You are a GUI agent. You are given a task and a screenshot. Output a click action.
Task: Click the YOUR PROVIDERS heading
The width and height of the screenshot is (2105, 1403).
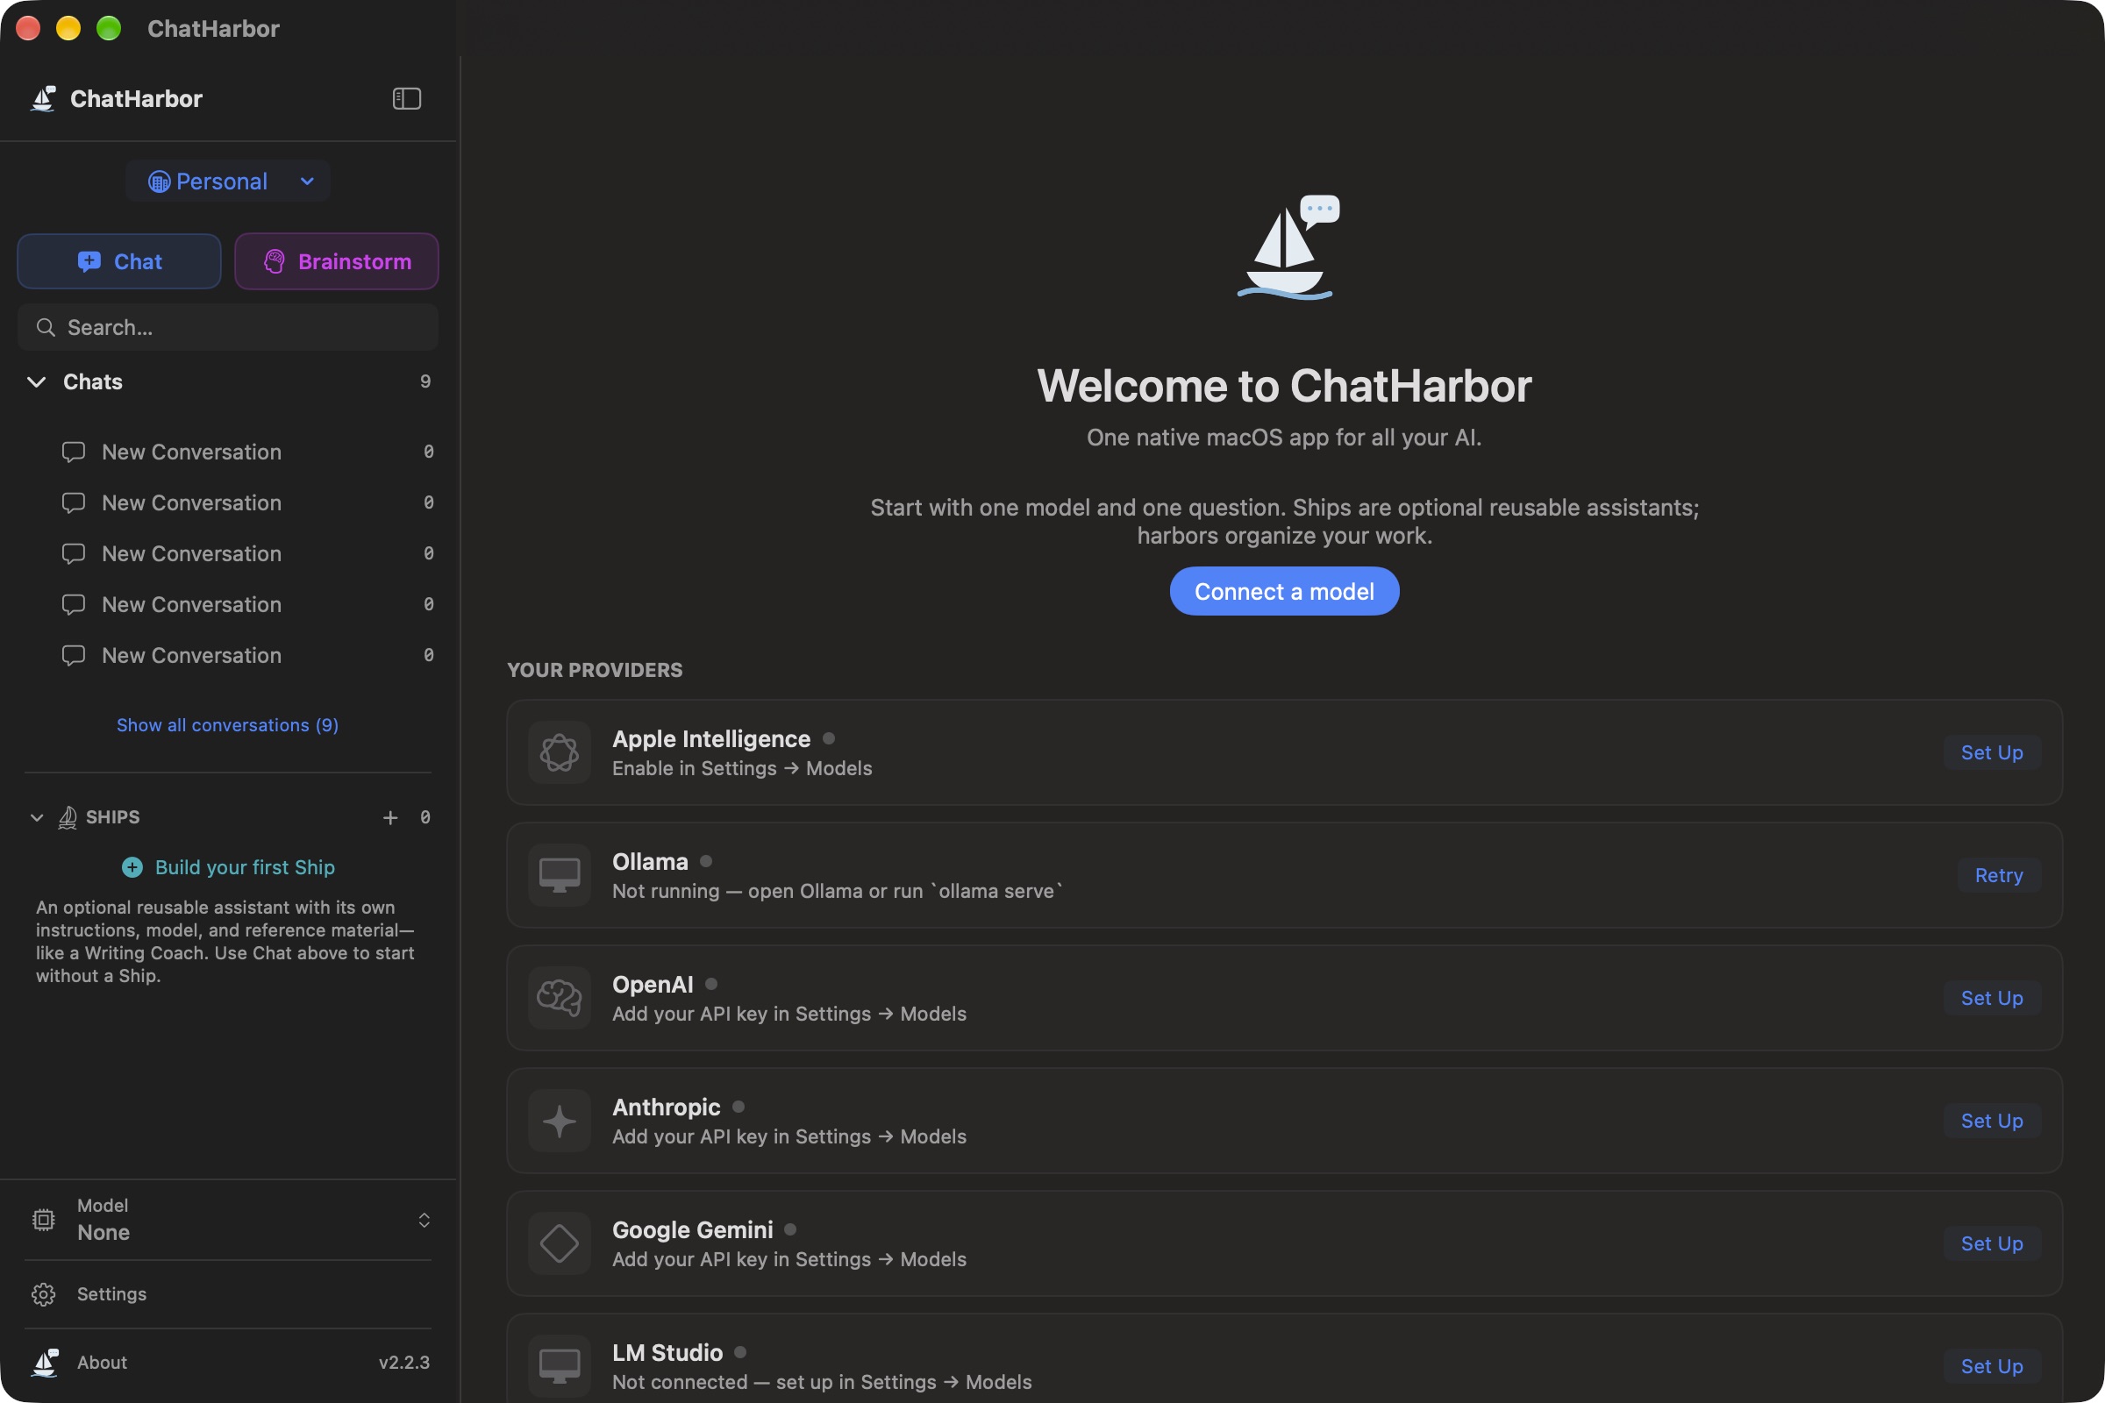[595, 669]
